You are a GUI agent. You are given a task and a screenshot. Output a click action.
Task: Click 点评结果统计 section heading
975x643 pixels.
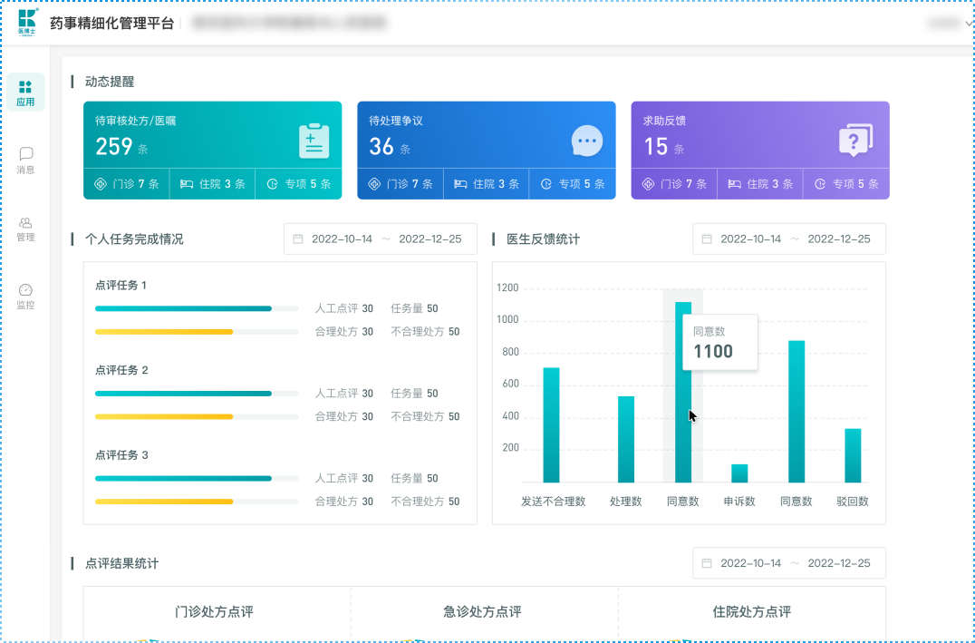coord(121,564)
